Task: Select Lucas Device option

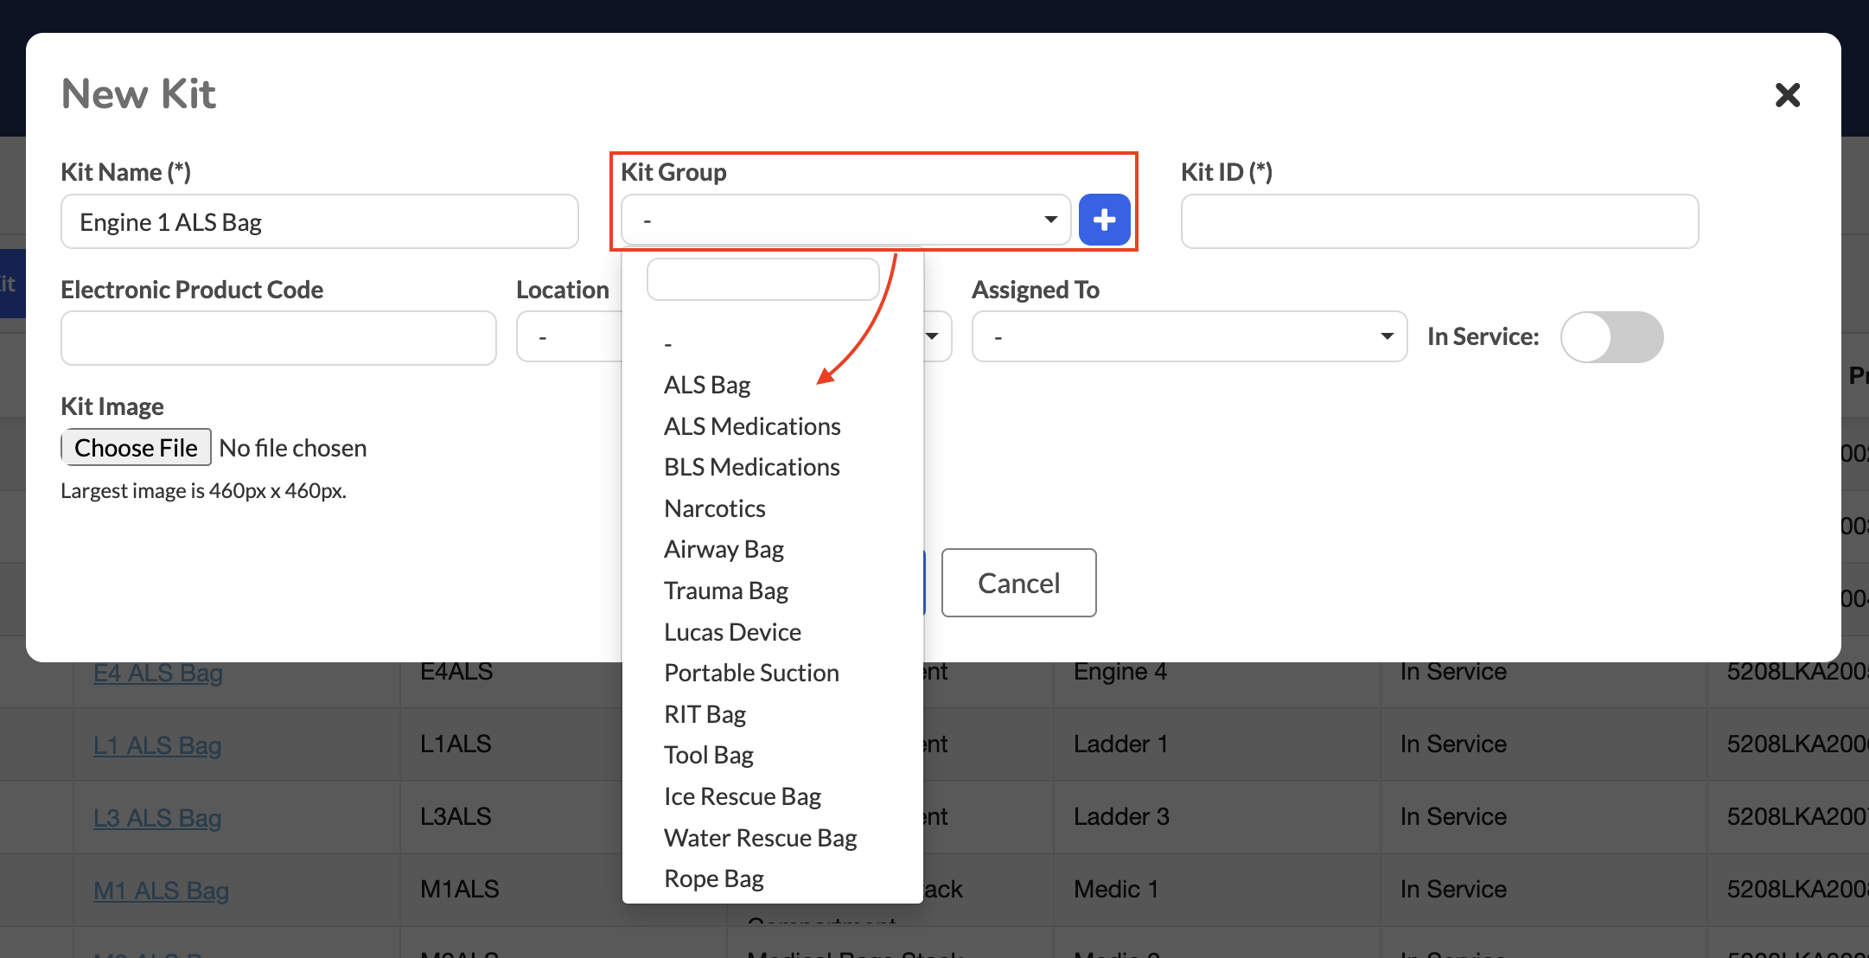Action: 732,632
